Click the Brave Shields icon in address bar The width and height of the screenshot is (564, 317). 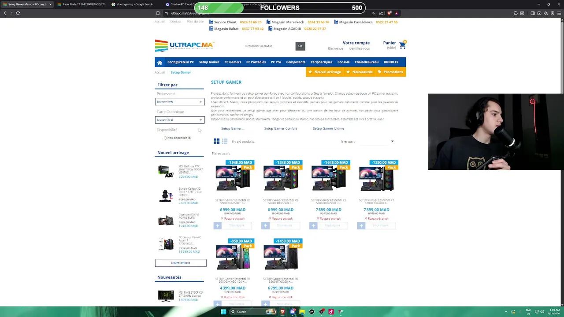389,13
